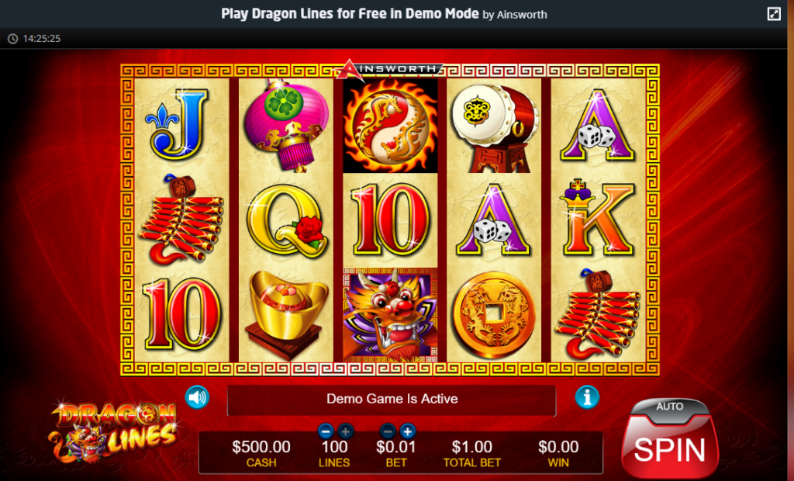Expand game to fullscreen view
Viewport: 794px width, 481px height.
pyautogui.click(x=774, y=14)
